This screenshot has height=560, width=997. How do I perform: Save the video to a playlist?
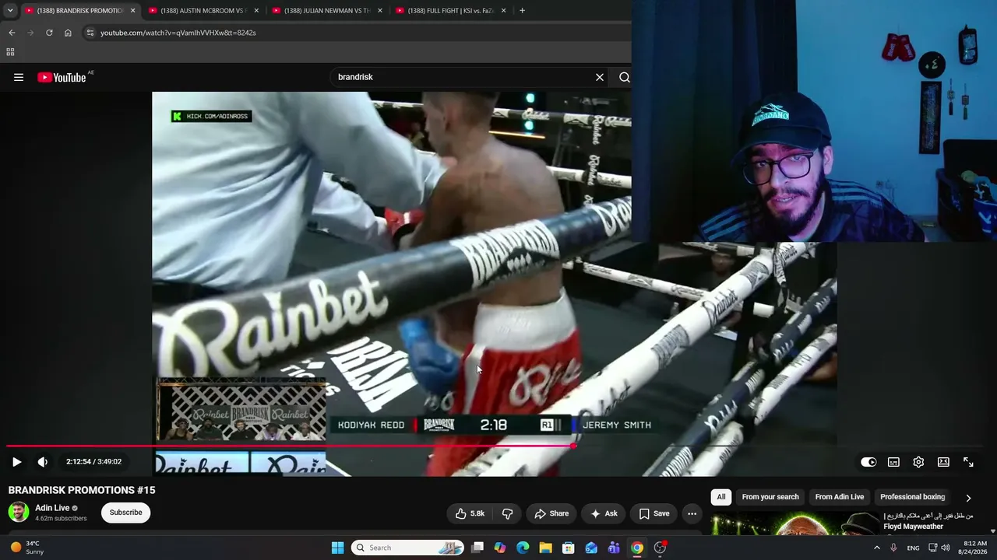[654, 513]
